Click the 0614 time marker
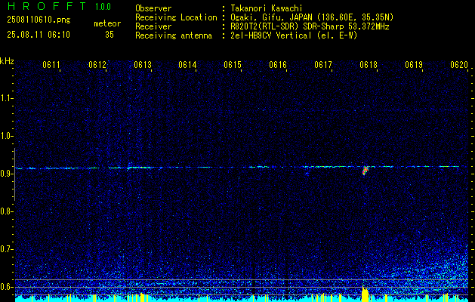The image size is (475, 302). pos(187,65)
